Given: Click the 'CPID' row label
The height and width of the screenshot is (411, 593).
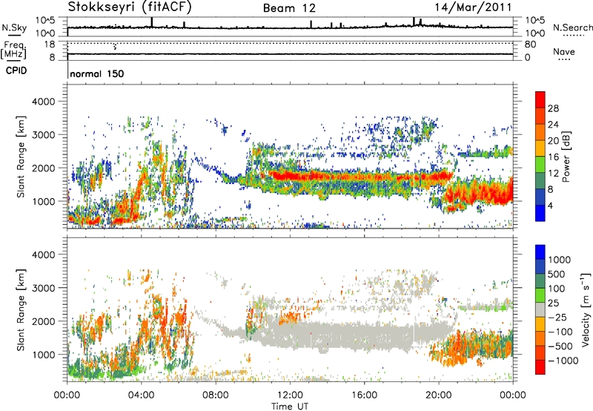Looking at the screenshot, I should pyautogui.click(x=16, y=70).
